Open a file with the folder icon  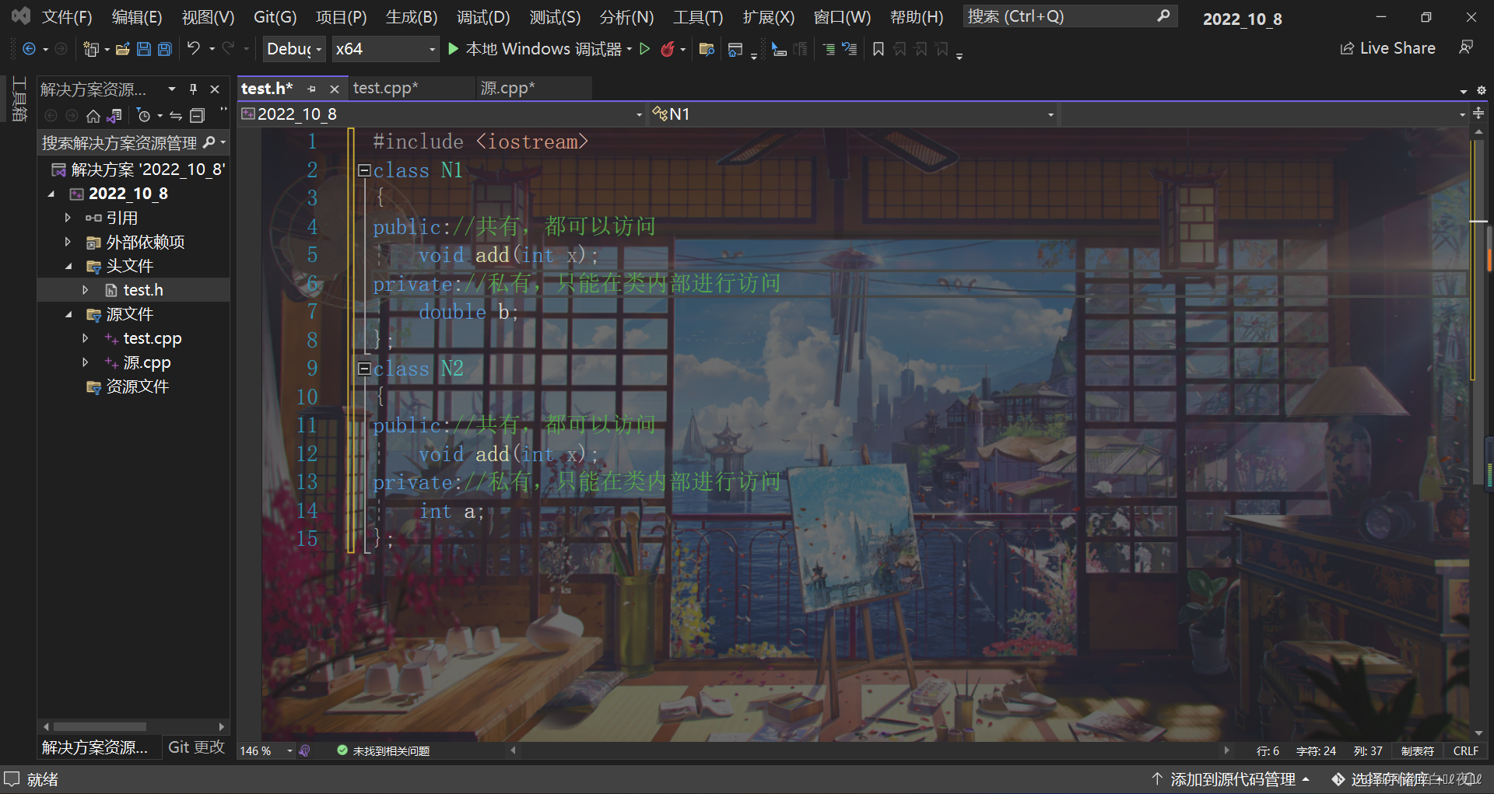(123, 49)
